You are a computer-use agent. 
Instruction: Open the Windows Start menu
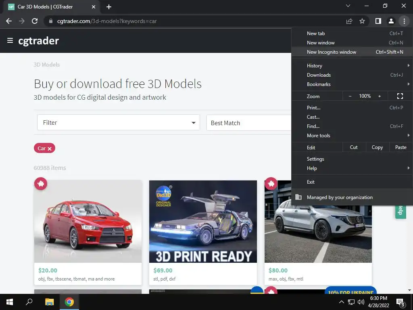click(x=10, y=302)
